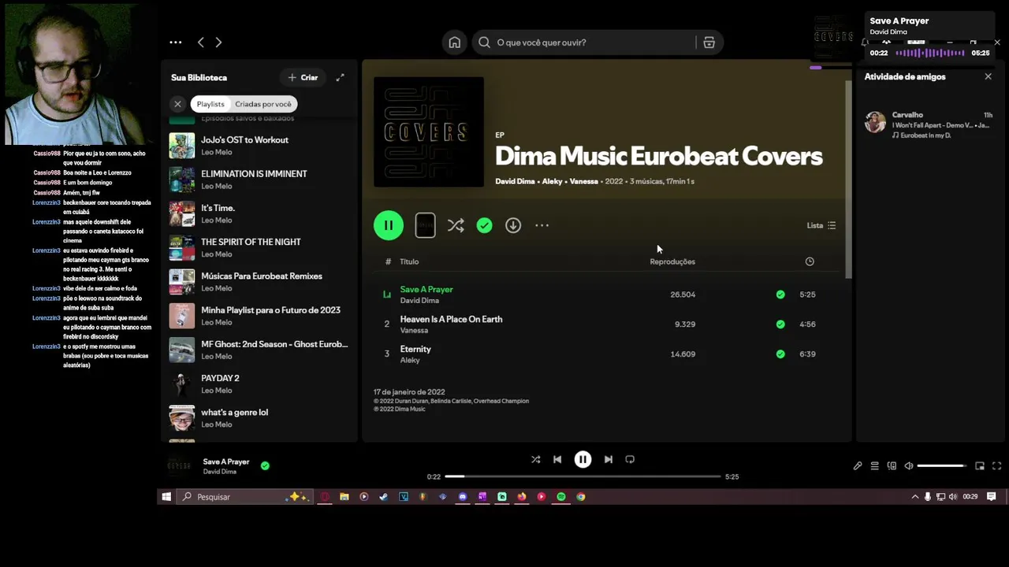Open the Windows Start menu
The height and width of the screenshot is (567, 1009).
click(x=166, y=497)
